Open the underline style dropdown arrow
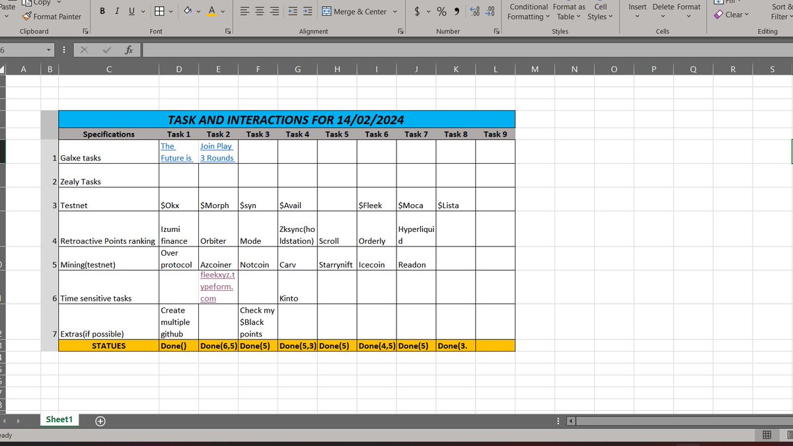793x446 pixels. click(143, 11)
